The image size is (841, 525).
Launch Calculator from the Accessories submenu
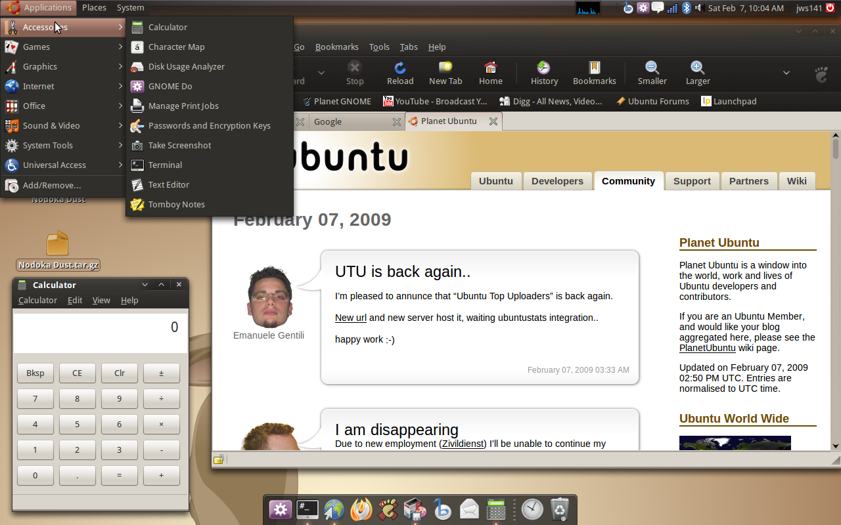tap(210, 27)
